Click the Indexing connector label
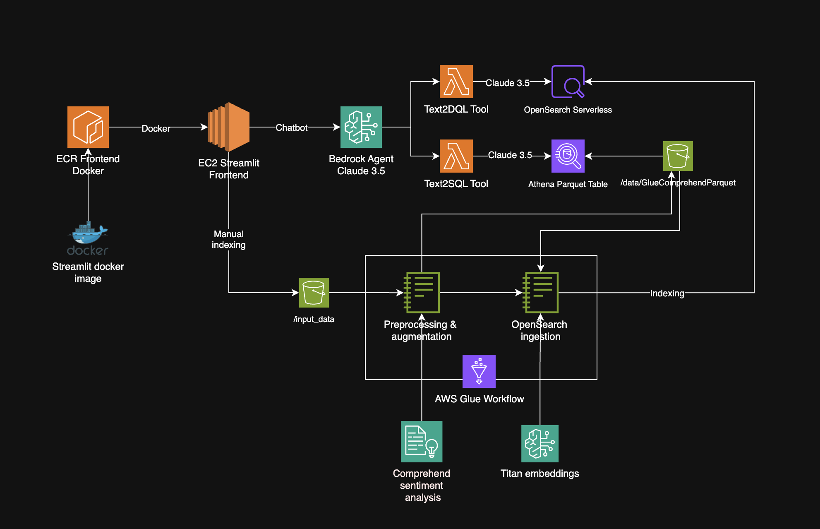 tap(667, 293)
